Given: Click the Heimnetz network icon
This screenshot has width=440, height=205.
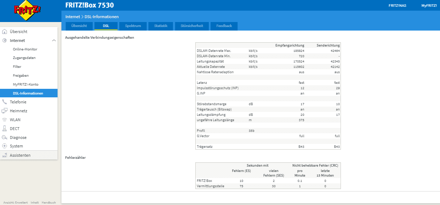Looking at the screenshot, I should click(x=5, y=111).
